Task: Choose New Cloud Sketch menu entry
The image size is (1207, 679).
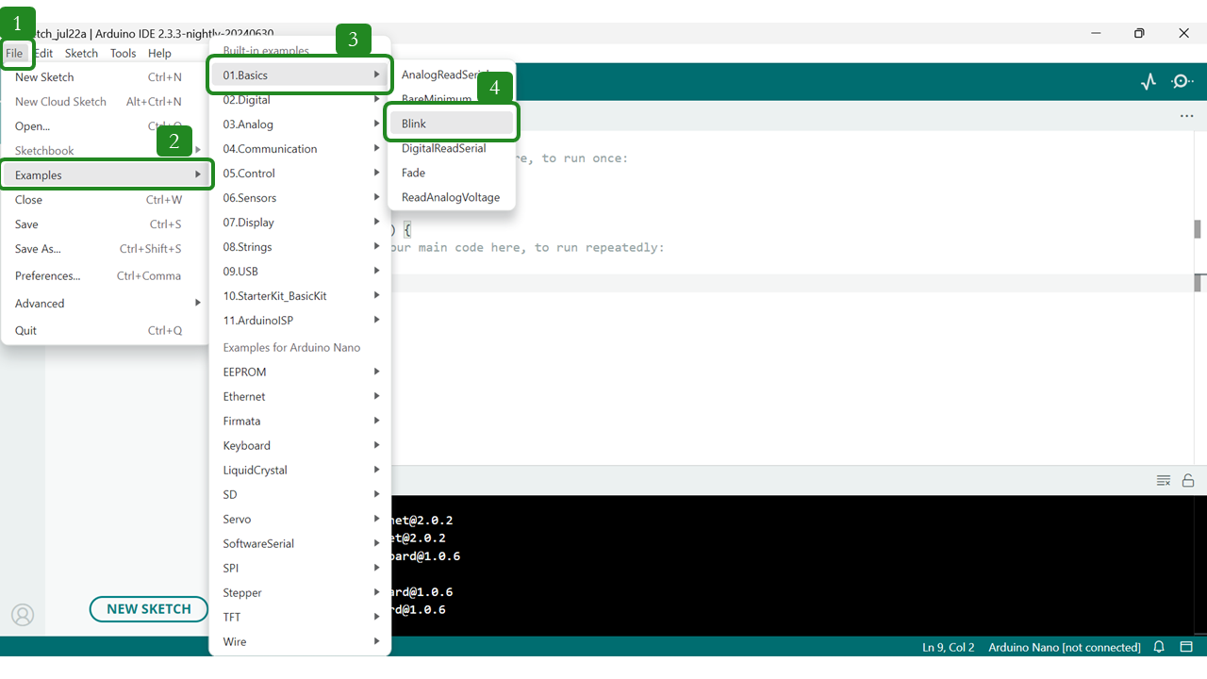Action: click(104, 102)
